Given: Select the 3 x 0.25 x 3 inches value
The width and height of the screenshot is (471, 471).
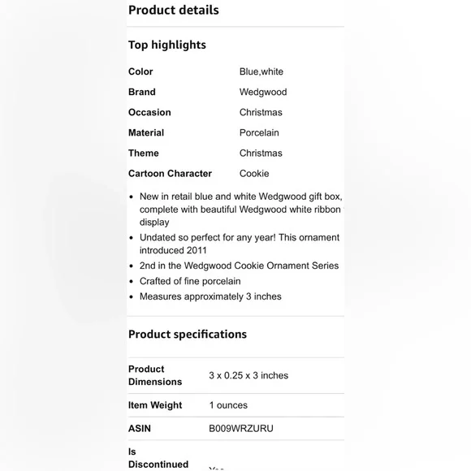Looking at the screenshot, I should coord(248,375).
